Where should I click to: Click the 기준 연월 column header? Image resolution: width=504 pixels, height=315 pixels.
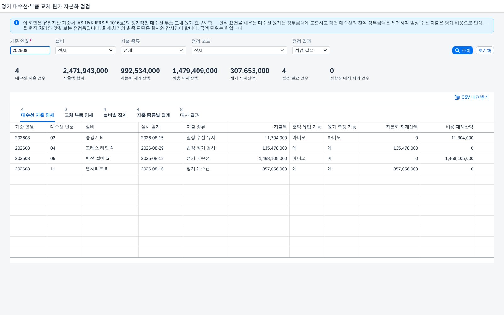pyautogui.click(x=29, y=127)
